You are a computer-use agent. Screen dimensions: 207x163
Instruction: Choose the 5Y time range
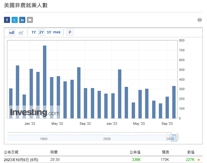pyautogui.click(x=49, y=32)
